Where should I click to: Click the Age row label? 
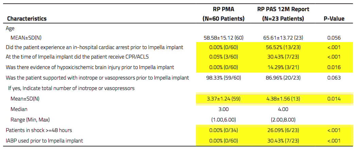pyautogui.click(x=10, y=29)
